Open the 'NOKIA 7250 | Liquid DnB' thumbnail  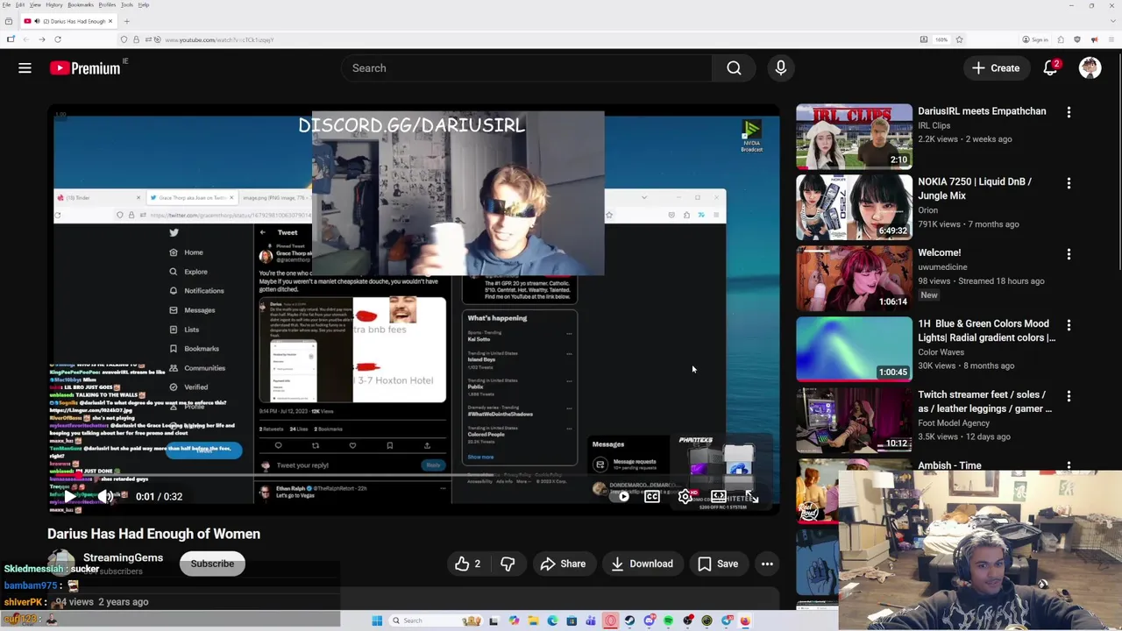point(854,207)
